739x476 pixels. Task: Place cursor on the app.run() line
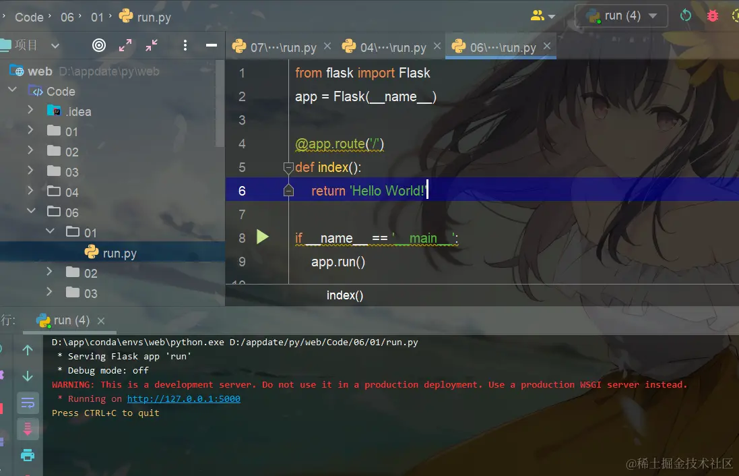click(338, 262)
